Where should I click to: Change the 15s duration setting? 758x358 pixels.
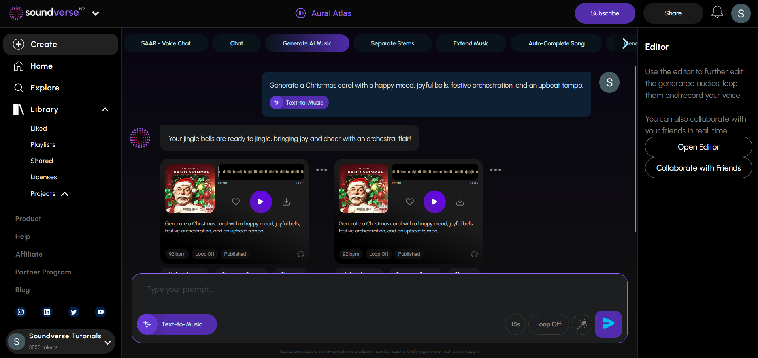click(515, 324)
